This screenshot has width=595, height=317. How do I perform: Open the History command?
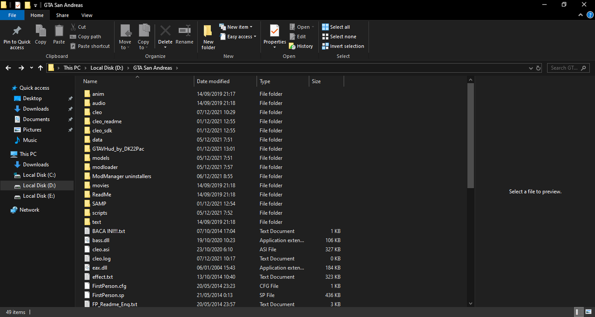[301, 46]
